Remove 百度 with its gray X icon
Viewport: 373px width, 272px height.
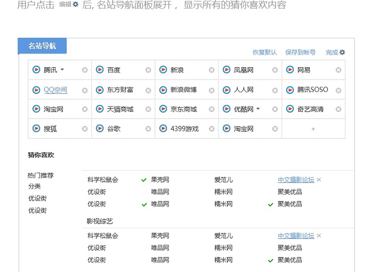pos(148,70)
